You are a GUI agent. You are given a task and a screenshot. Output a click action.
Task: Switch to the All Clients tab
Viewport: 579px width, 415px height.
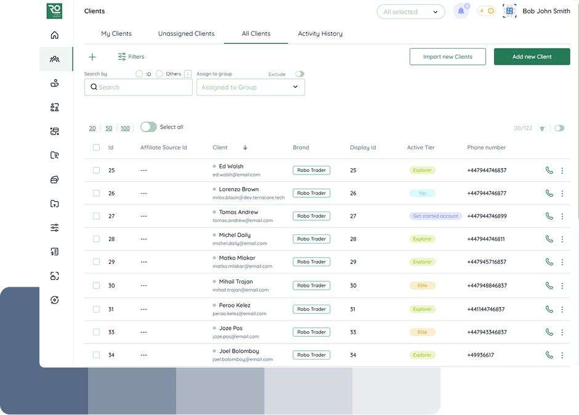256,34
